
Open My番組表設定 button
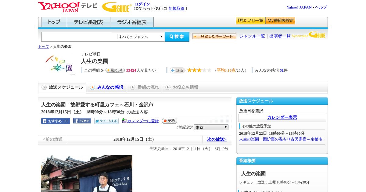click(280, 21)
